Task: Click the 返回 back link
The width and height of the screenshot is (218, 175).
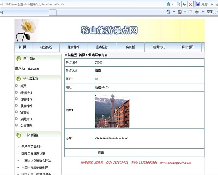Action: point(101,153)
